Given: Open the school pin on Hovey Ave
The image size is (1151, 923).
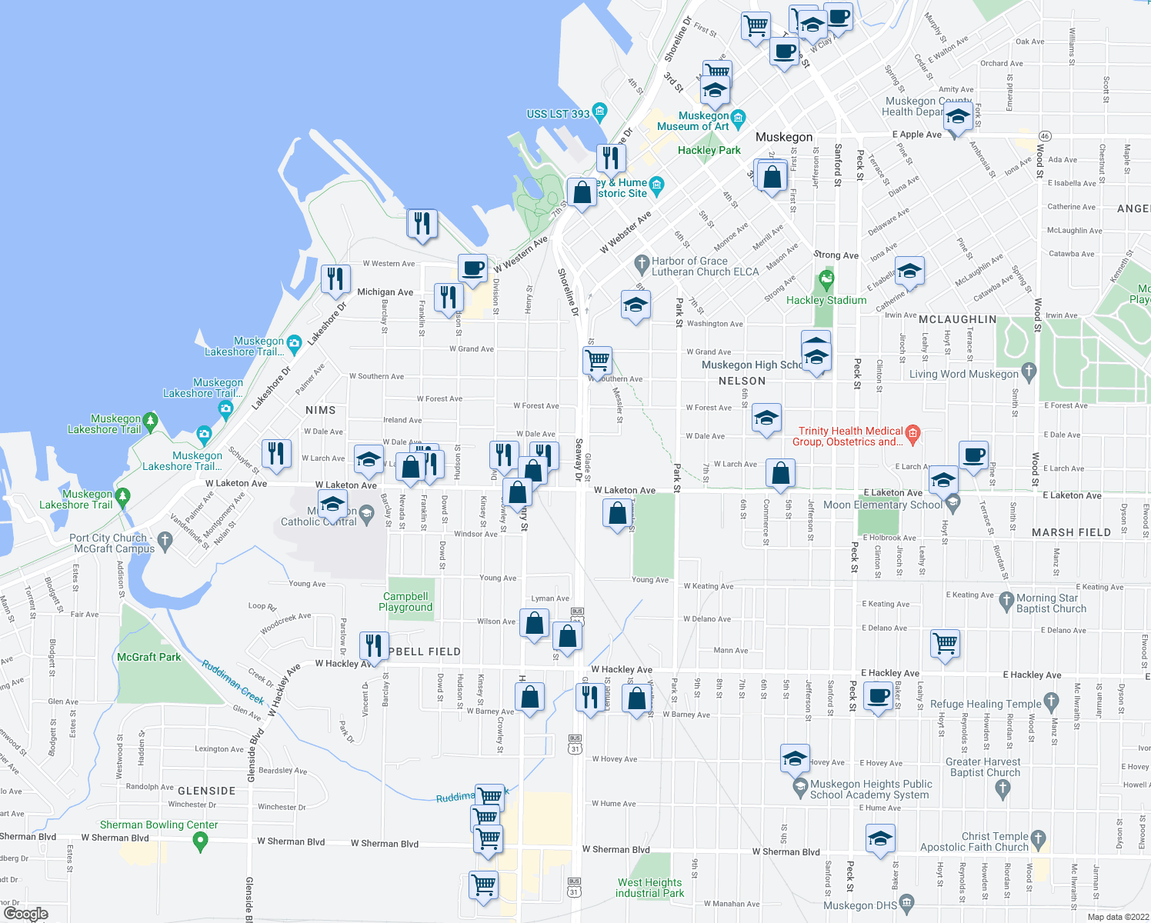Looking at the screenshot, I should [796, 761].
